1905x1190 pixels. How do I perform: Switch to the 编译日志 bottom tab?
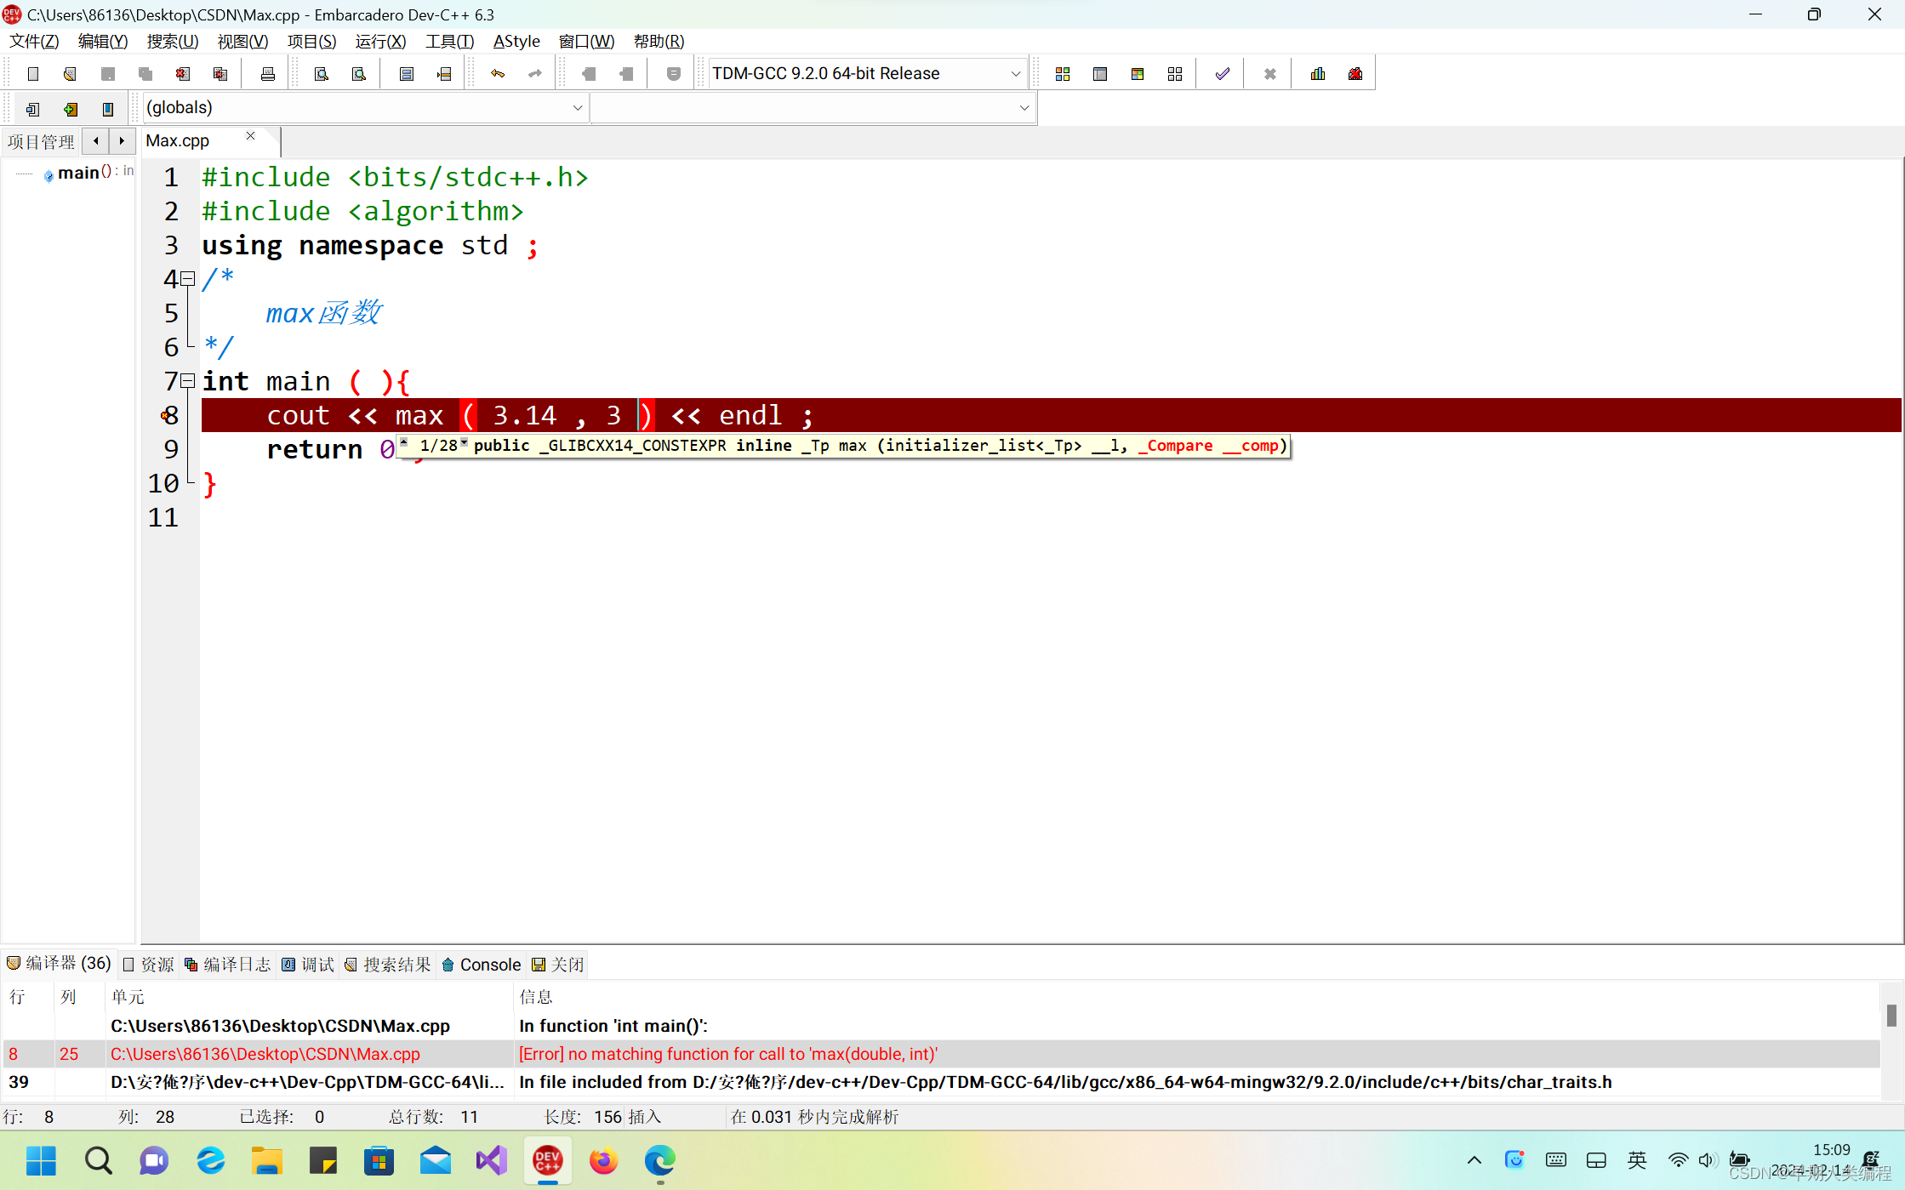click(228, 964)
